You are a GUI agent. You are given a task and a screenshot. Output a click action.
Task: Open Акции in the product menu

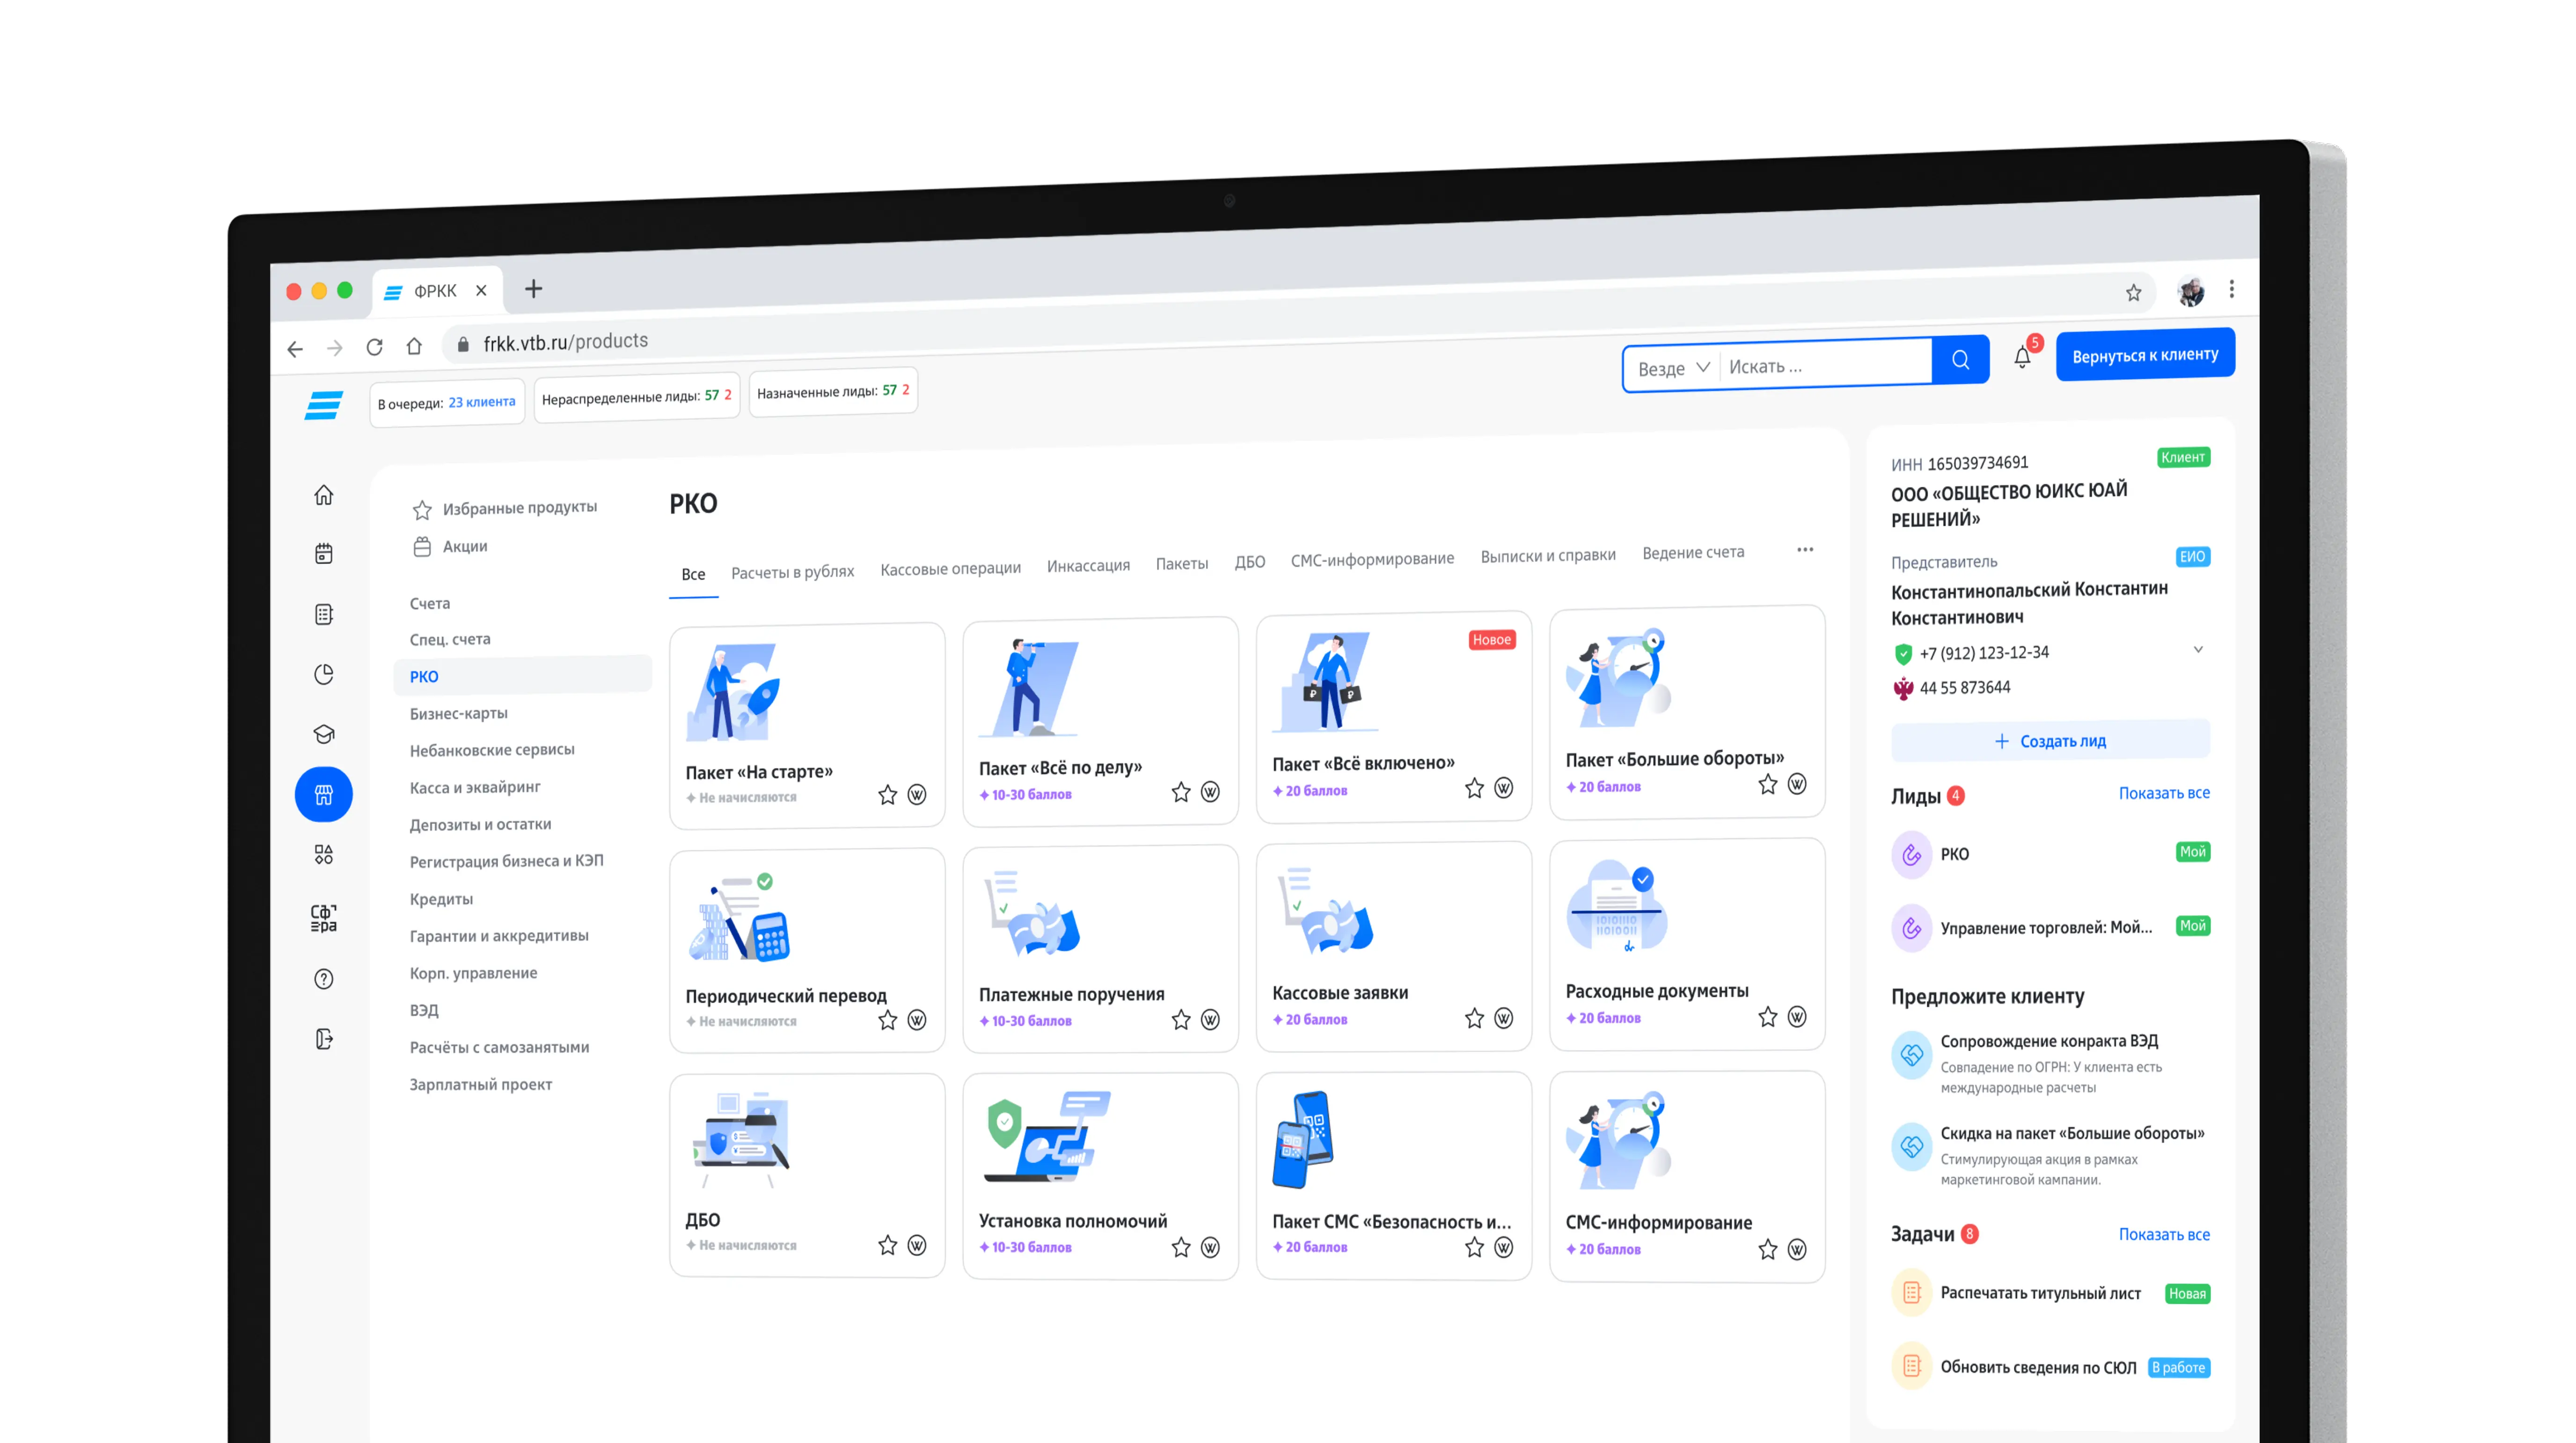coord(450,546)
